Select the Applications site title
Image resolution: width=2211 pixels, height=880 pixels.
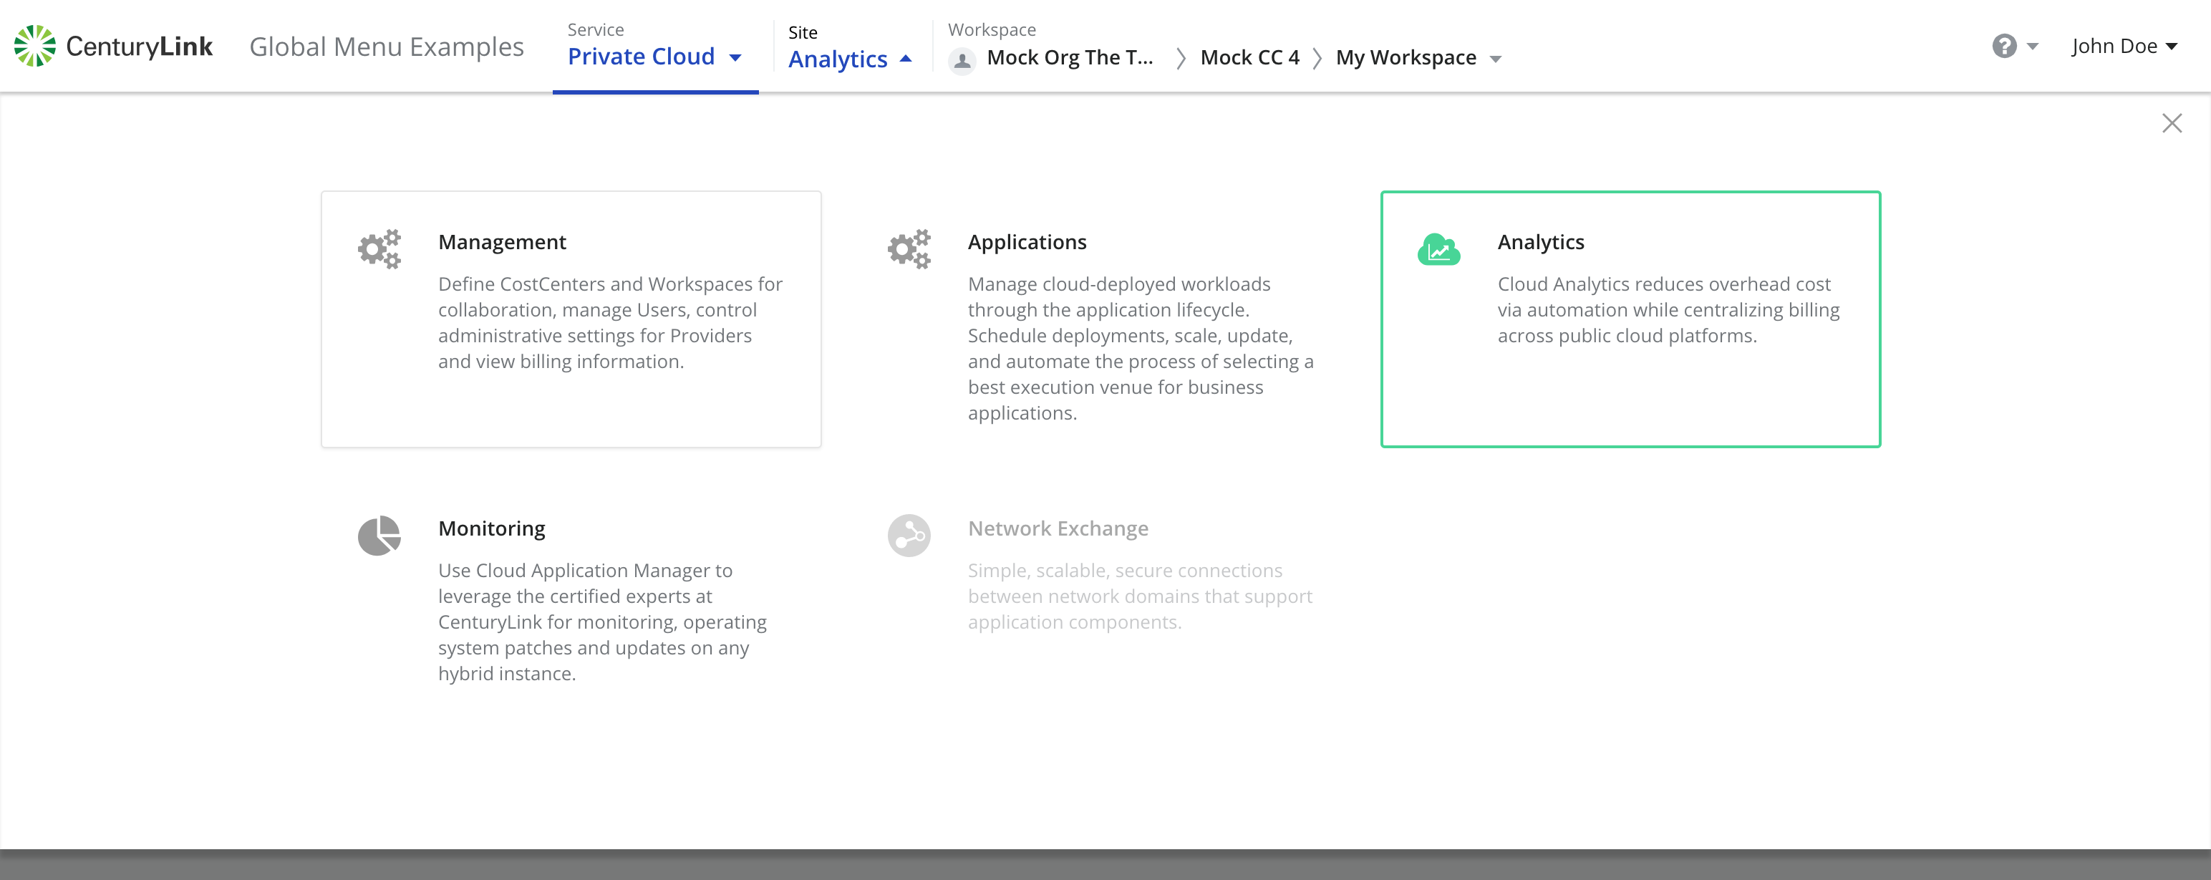coord(1027,242)
